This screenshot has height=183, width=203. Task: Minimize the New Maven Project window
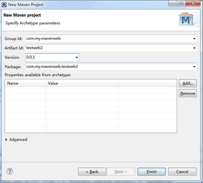(x=173, y=3)
